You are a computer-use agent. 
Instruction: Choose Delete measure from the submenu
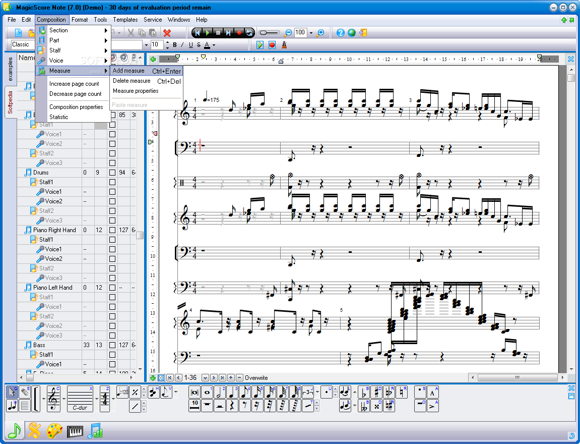point(147,81)
